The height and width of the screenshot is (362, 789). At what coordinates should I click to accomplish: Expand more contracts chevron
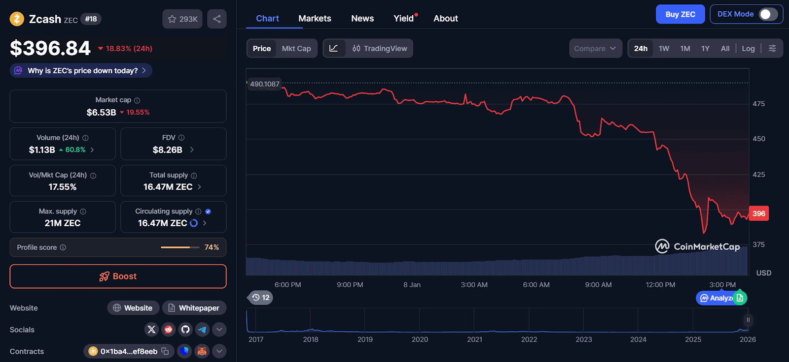point(219,351)
